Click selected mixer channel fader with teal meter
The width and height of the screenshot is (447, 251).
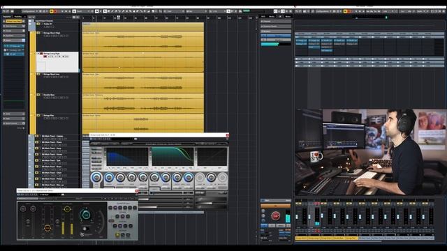point(309,217)
